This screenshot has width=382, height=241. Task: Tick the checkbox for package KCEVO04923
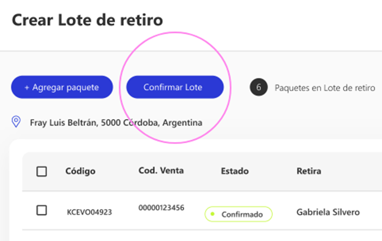(42, 210)
